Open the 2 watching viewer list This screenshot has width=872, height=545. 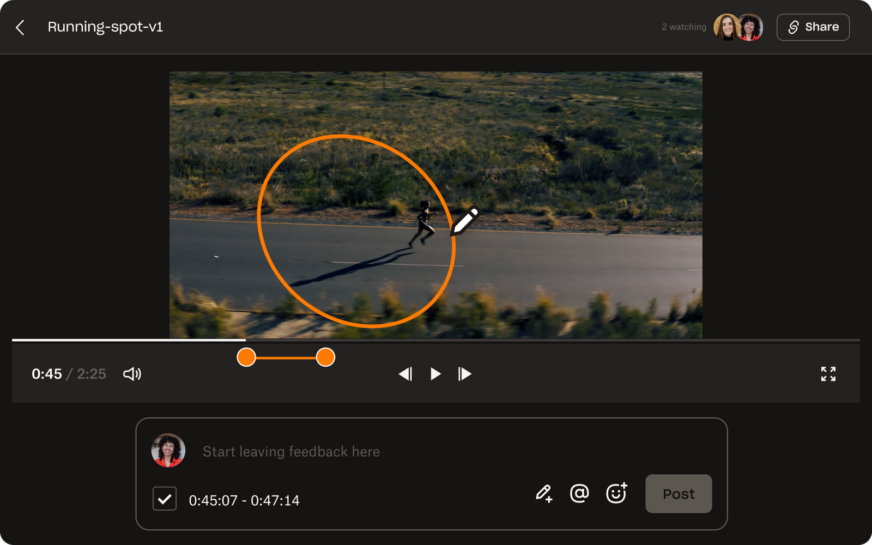click(x=683, y=27)
